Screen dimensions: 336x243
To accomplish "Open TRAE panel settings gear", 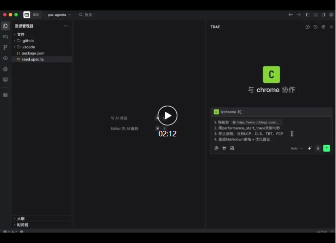I will (x=323, y=27).
